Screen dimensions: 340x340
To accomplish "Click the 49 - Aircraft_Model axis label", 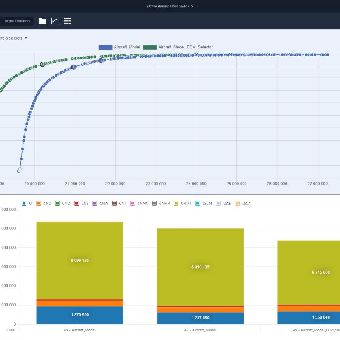I will [200, 330].
